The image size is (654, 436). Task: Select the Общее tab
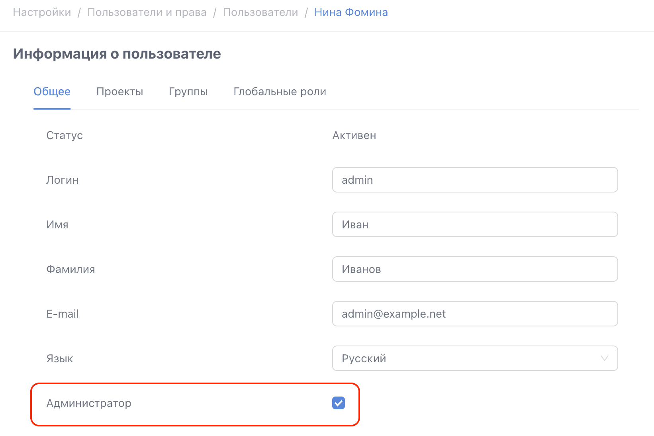(52, 92)
